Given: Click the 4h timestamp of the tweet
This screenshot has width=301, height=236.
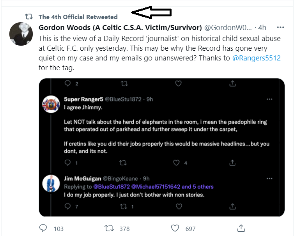Looking at the screenshot, I should 262,28.
